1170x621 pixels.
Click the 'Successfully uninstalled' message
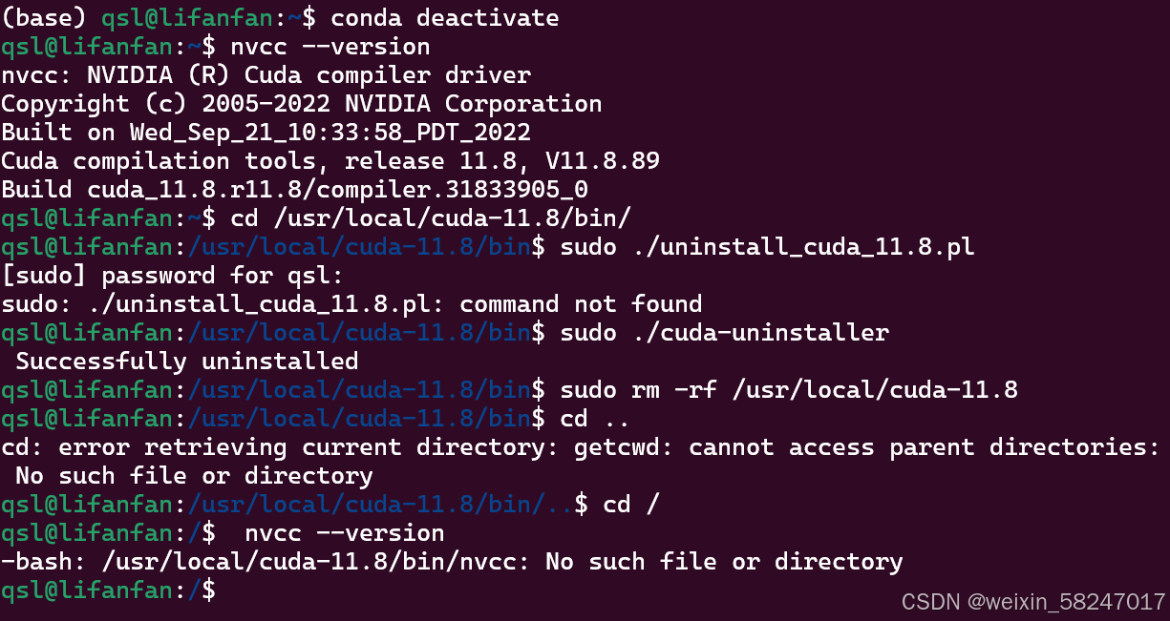[187, 362]
